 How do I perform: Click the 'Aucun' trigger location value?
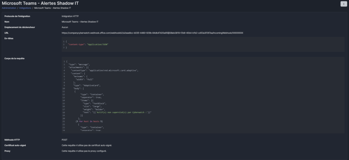point(65,27)
